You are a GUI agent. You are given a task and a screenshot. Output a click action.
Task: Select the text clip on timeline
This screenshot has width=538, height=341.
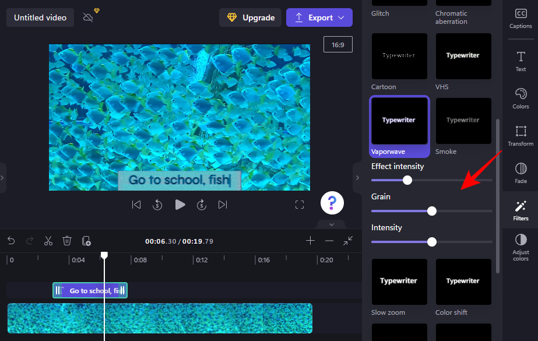click(90, 290)
